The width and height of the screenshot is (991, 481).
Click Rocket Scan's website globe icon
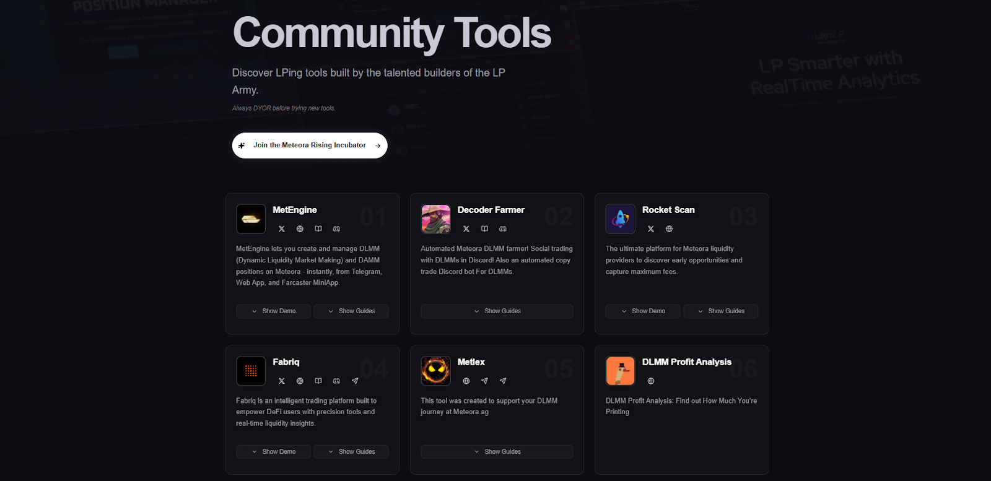click(669, 229)
